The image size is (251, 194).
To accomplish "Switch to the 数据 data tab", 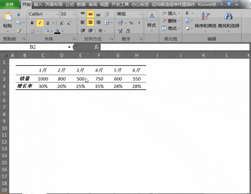I will point(81,5).
